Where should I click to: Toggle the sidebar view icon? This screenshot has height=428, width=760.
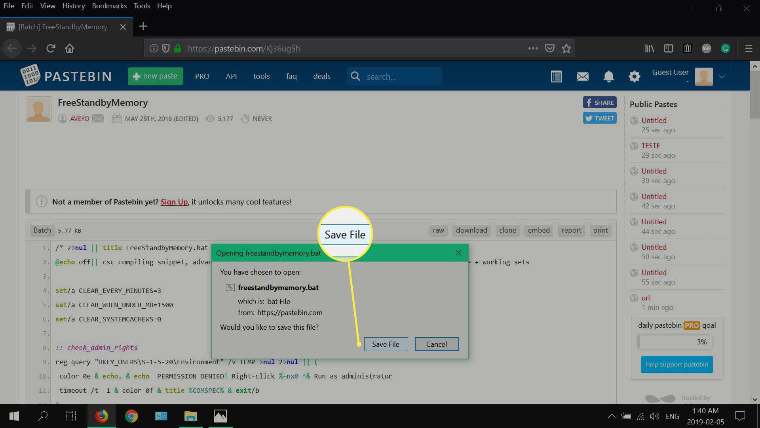(669, 48)
